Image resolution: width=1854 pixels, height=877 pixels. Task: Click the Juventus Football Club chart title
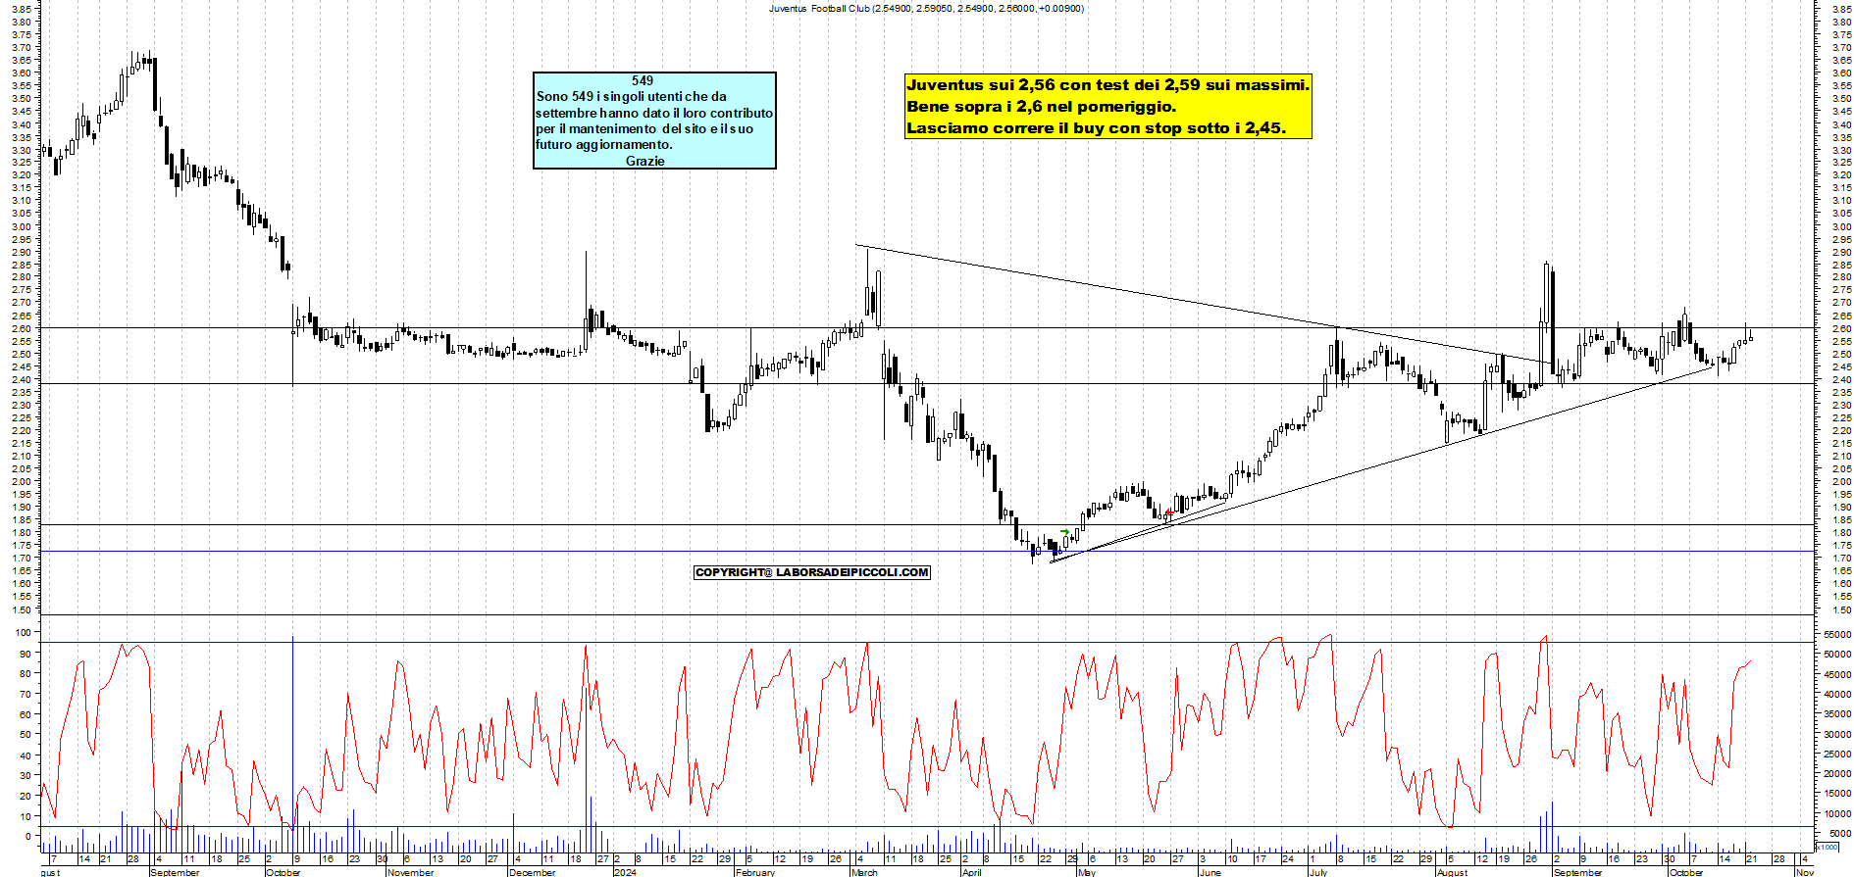click(926, 8)
